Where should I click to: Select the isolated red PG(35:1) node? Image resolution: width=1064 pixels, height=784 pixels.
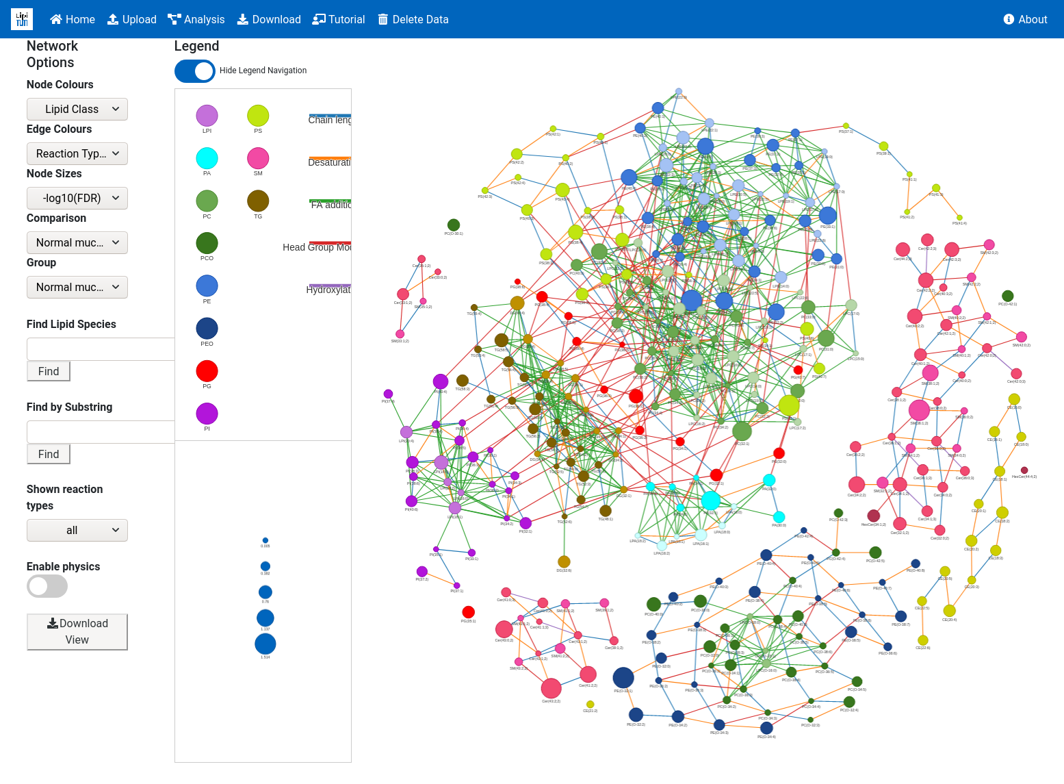click(469, 612)
